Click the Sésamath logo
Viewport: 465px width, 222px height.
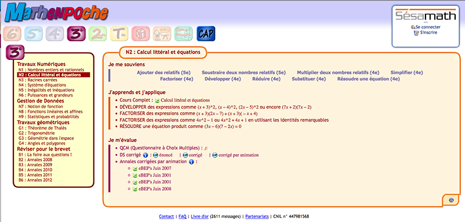[425, 16]
